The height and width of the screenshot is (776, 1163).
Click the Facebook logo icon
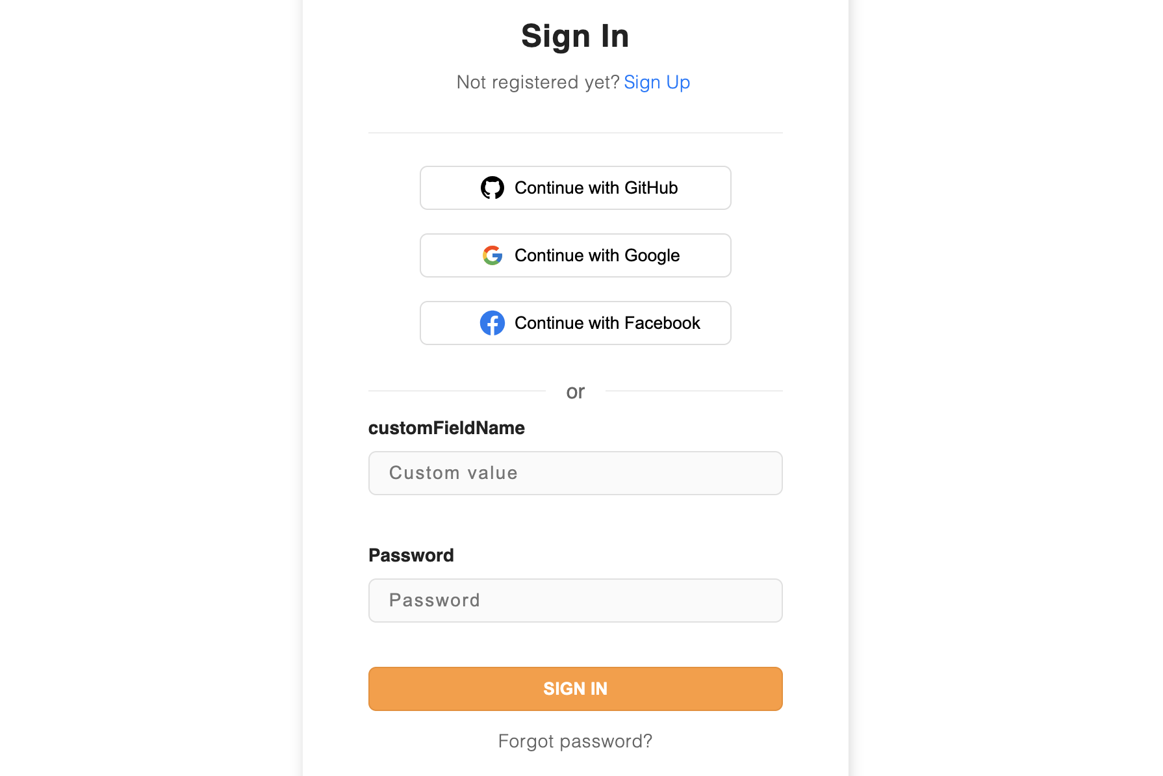tap(493, 323)
